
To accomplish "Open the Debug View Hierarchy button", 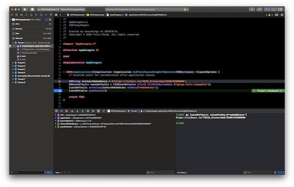I will click(x=88, y=111).
